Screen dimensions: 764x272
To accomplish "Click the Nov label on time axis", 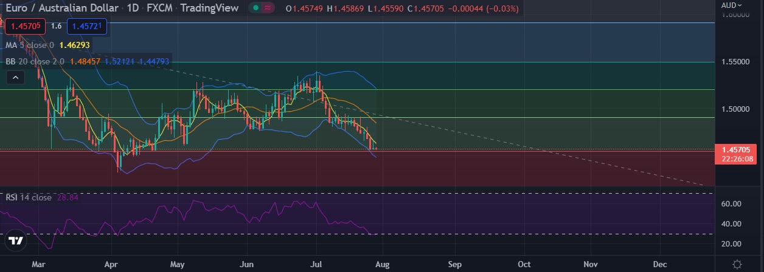I will pos(591,265).
